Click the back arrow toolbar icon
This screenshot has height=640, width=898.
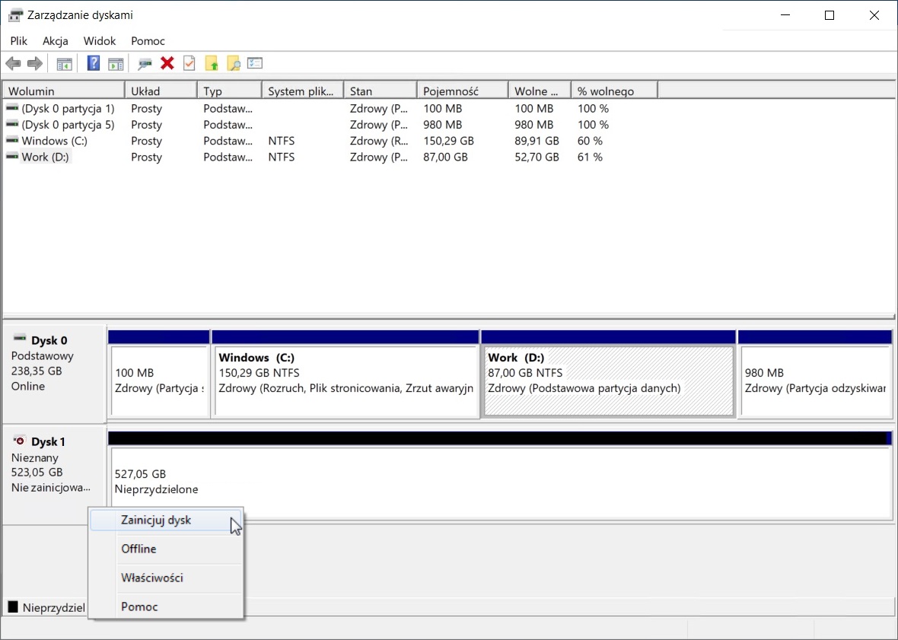13,64
